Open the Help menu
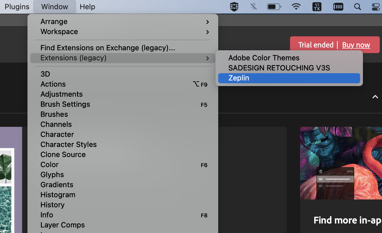 pos(87,7)
